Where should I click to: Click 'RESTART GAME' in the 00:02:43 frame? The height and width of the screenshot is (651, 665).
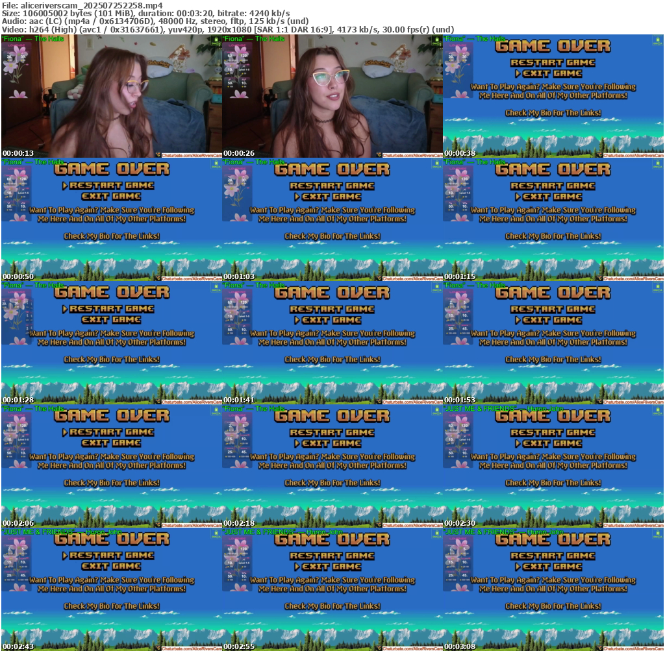pyautogui.click(x=112, y=556)
